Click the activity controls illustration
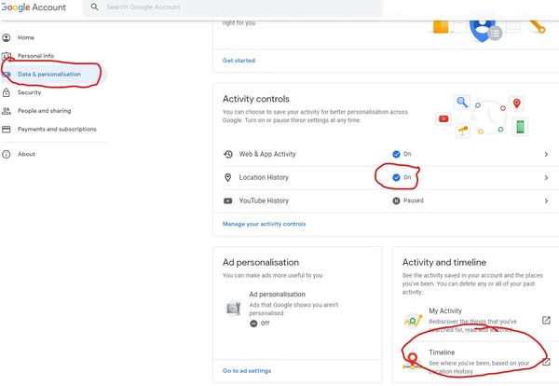This screenshot has width=559, height=386. [482, 117]
